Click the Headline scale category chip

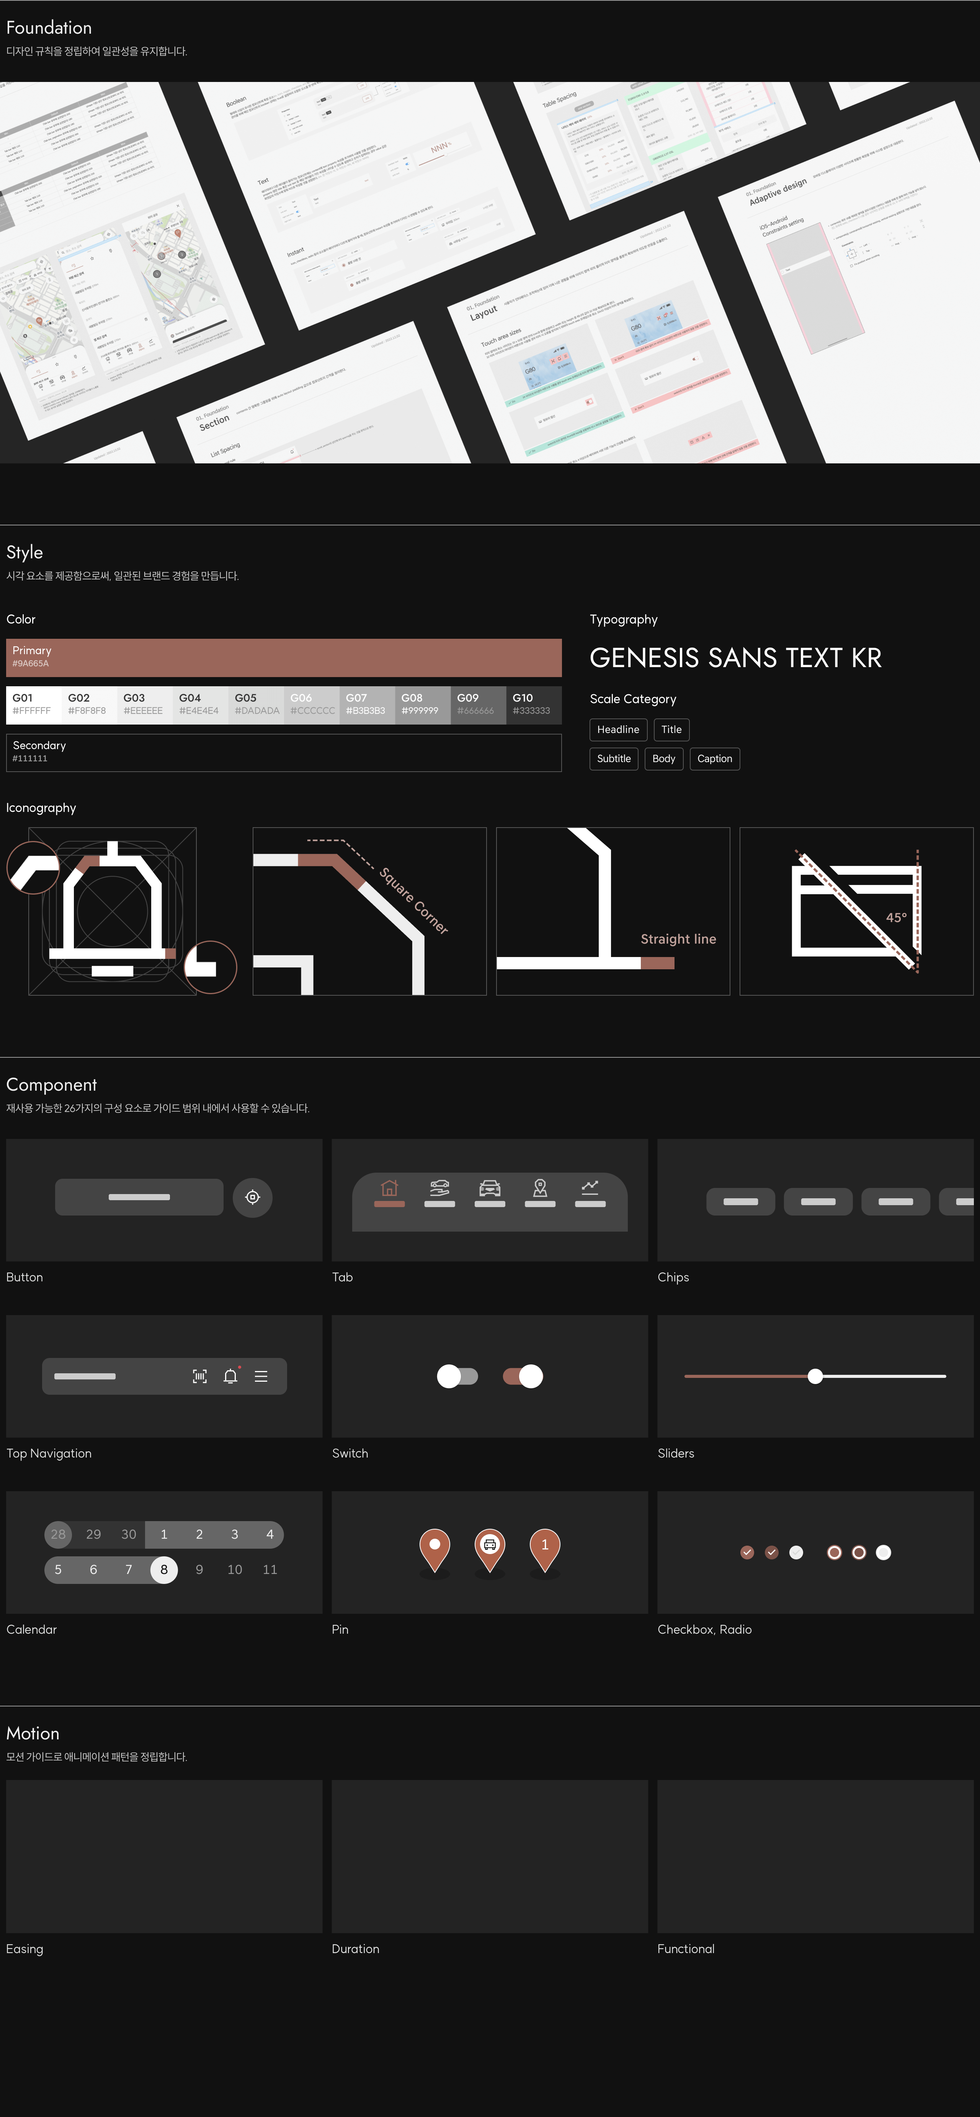pos(619,730)
